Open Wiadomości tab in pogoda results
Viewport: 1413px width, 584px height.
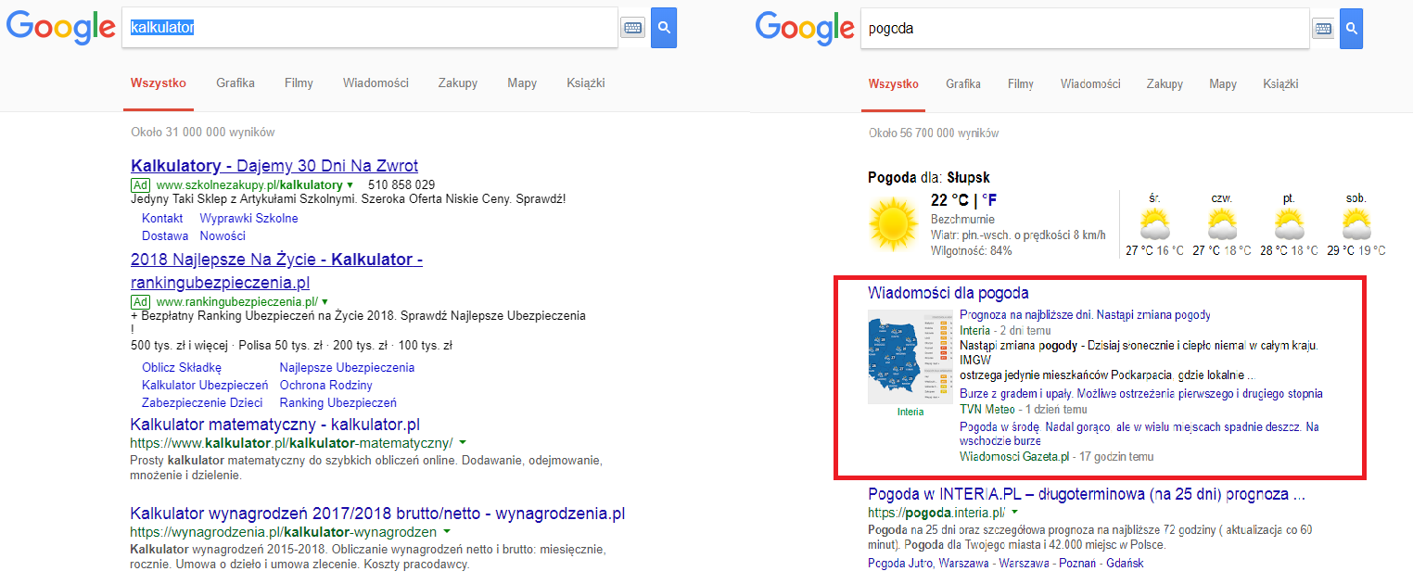tap(1090, 83)
